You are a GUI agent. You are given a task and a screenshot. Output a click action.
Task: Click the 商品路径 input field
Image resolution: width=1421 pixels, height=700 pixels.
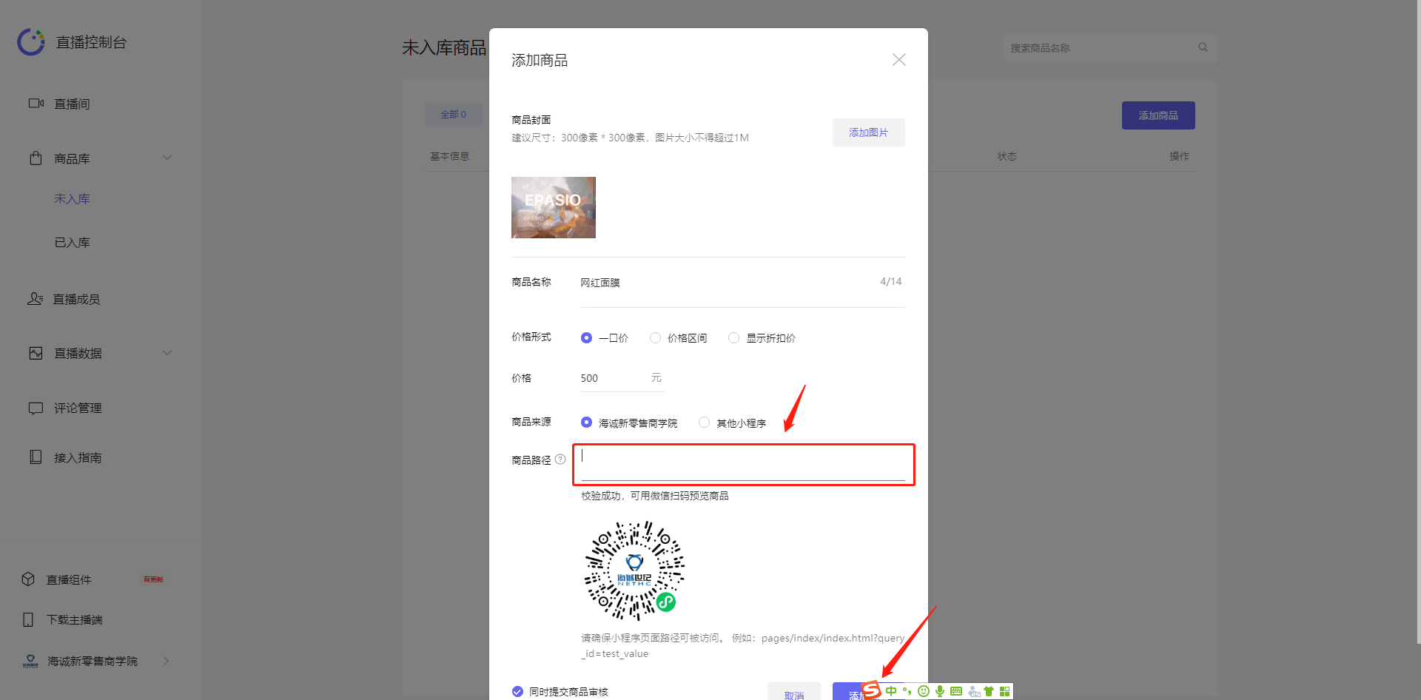[x=743, y=464]
